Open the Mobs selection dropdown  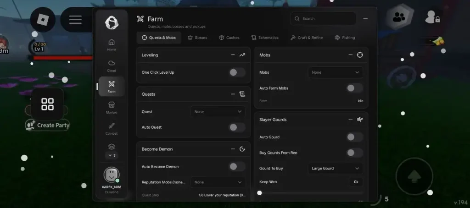(336, 72)
